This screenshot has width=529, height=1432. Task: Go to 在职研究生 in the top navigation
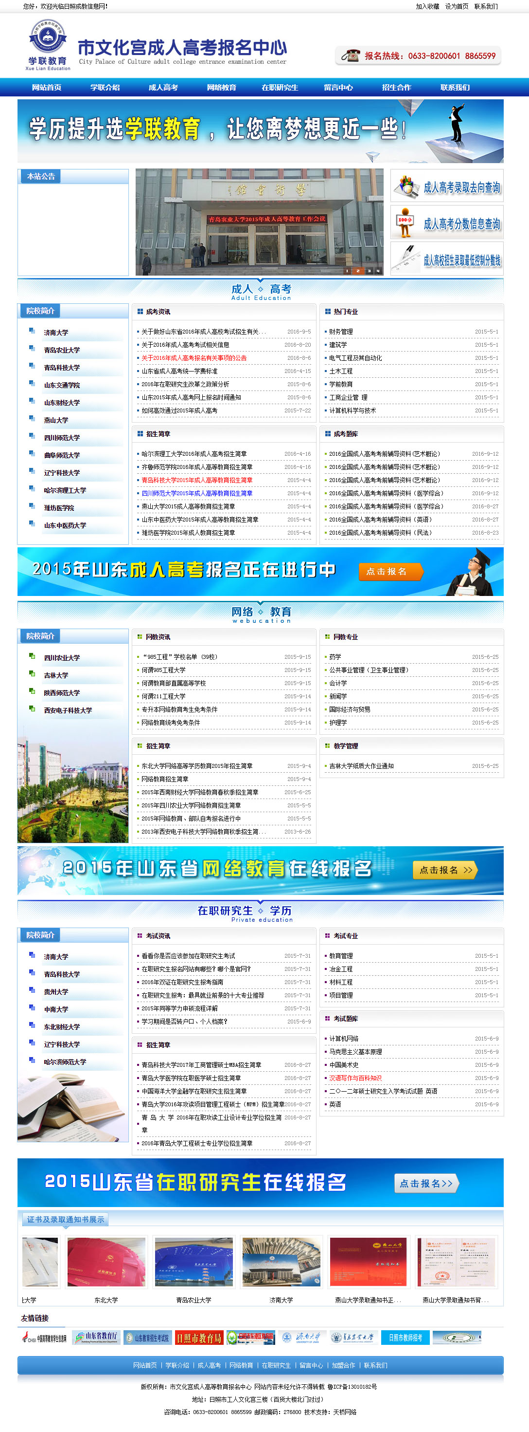280,87
